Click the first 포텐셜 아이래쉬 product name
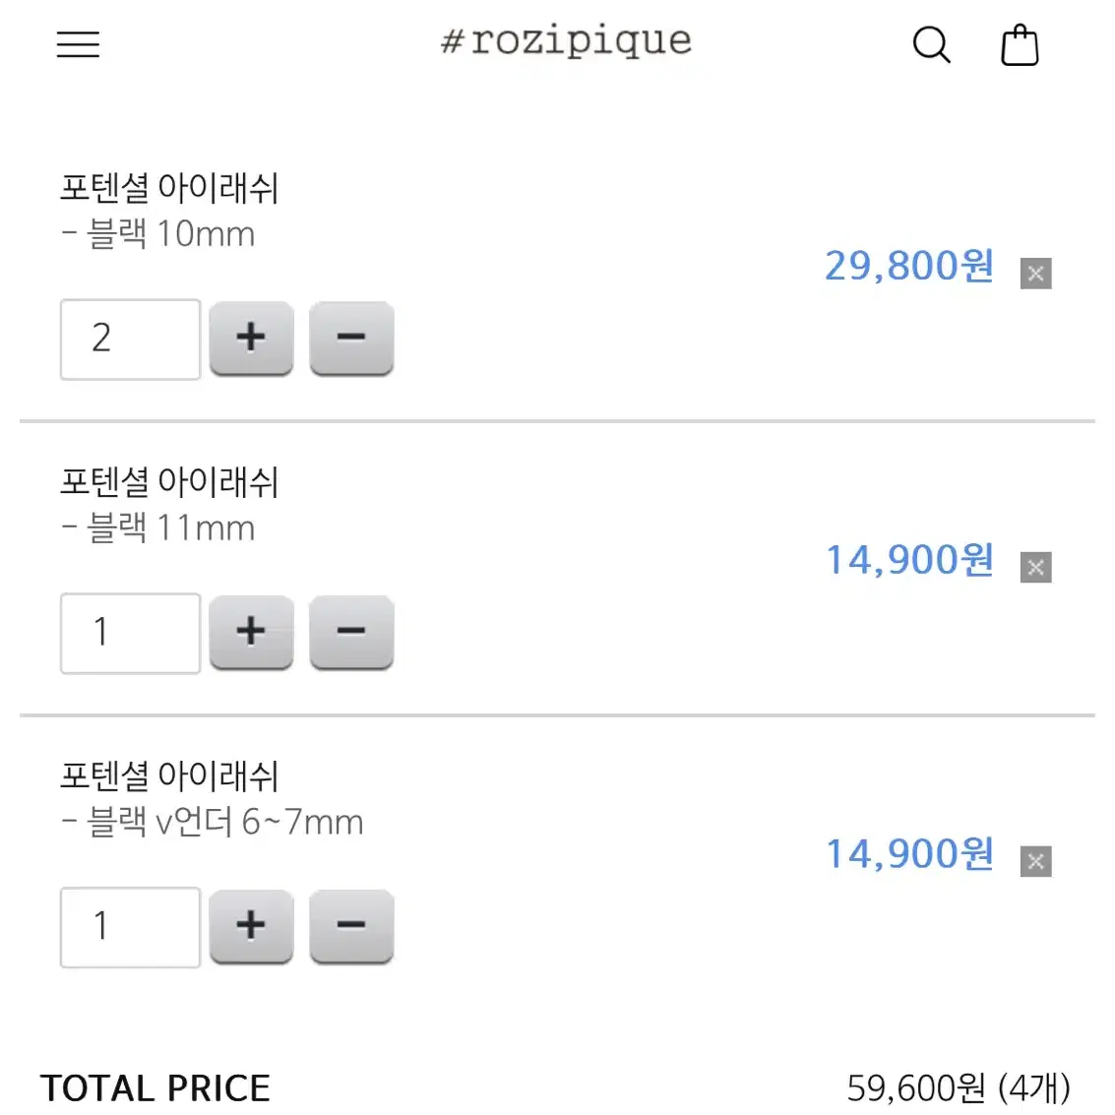 tap(169, 188)
